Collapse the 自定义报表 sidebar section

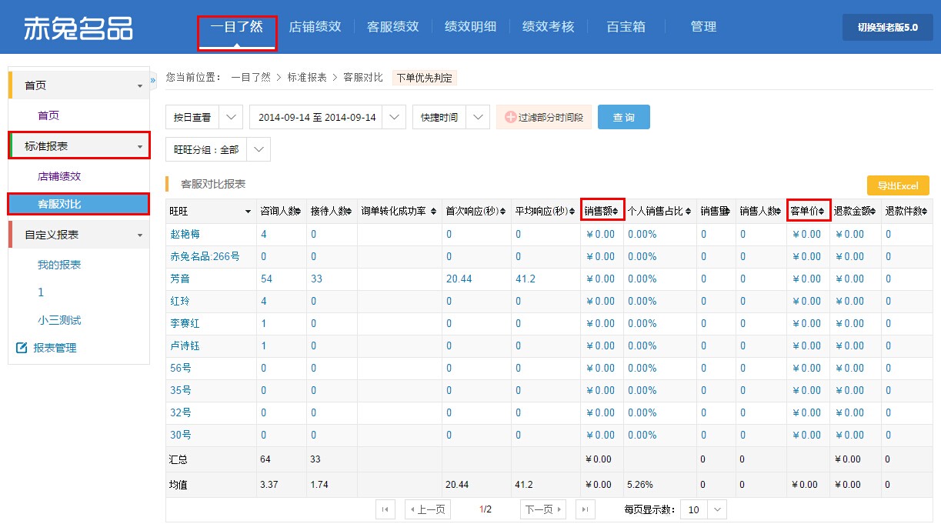coord(139,235)
